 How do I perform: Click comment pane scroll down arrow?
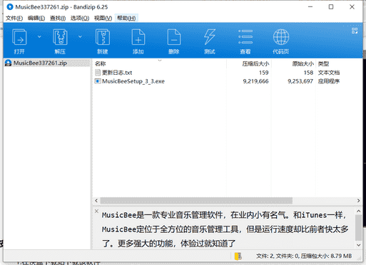(359, 245)
